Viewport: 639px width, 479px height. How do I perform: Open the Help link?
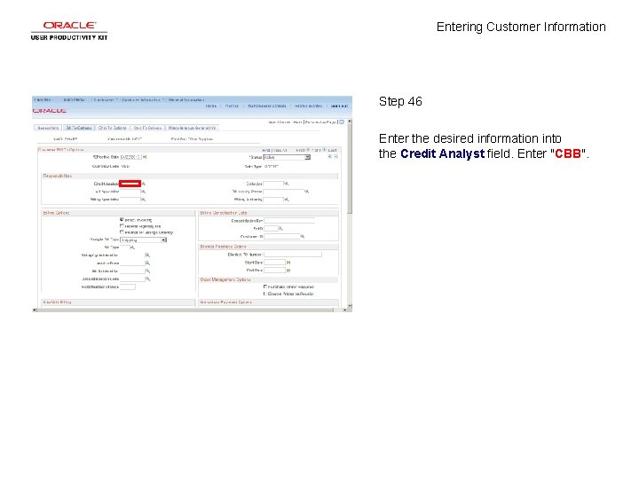[297, 122]
